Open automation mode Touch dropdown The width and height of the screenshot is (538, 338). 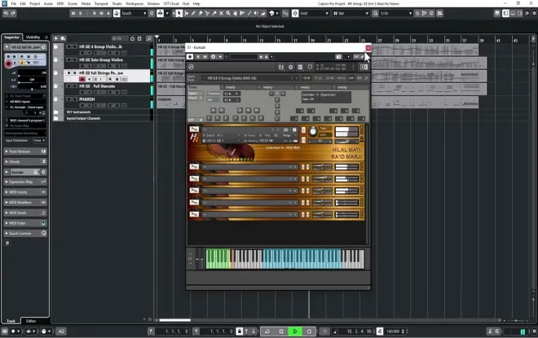(x=134, y=13)
